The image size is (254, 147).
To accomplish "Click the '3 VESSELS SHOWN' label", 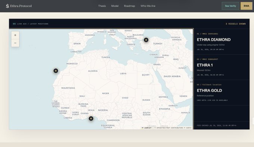I will click(236, 24).
